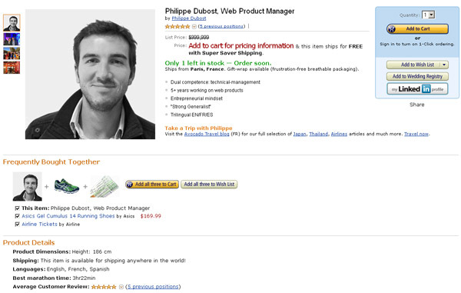Click the large portrait product image
461x293 pixels.
(90, 74)
